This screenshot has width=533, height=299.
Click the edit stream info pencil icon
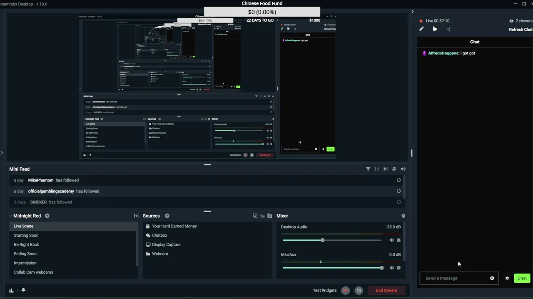[x=421, y=29]
